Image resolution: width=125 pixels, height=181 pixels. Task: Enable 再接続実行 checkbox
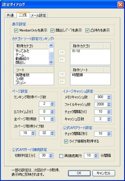click(x=61, y=156)
